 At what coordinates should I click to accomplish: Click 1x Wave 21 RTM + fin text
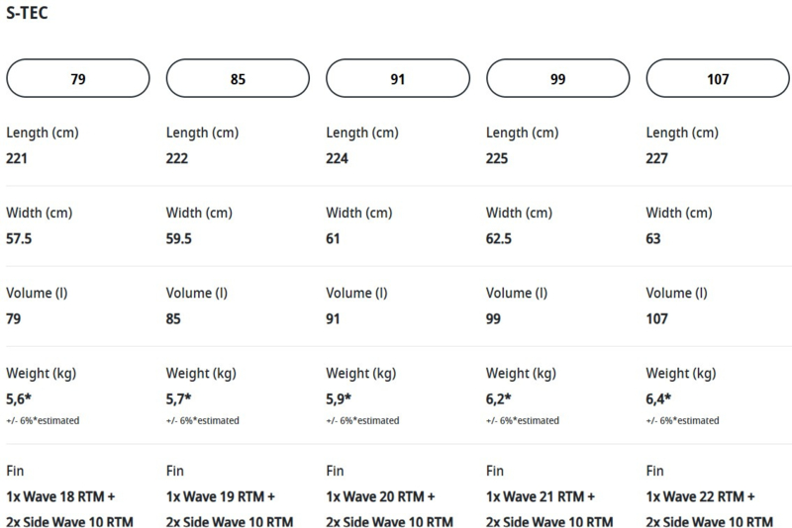point(541,496)
